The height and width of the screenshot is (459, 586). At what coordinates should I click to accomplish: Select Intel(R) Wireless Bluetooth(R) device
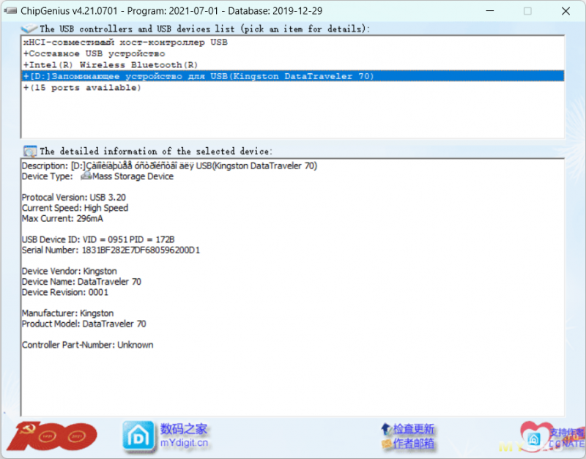[292, 65]
